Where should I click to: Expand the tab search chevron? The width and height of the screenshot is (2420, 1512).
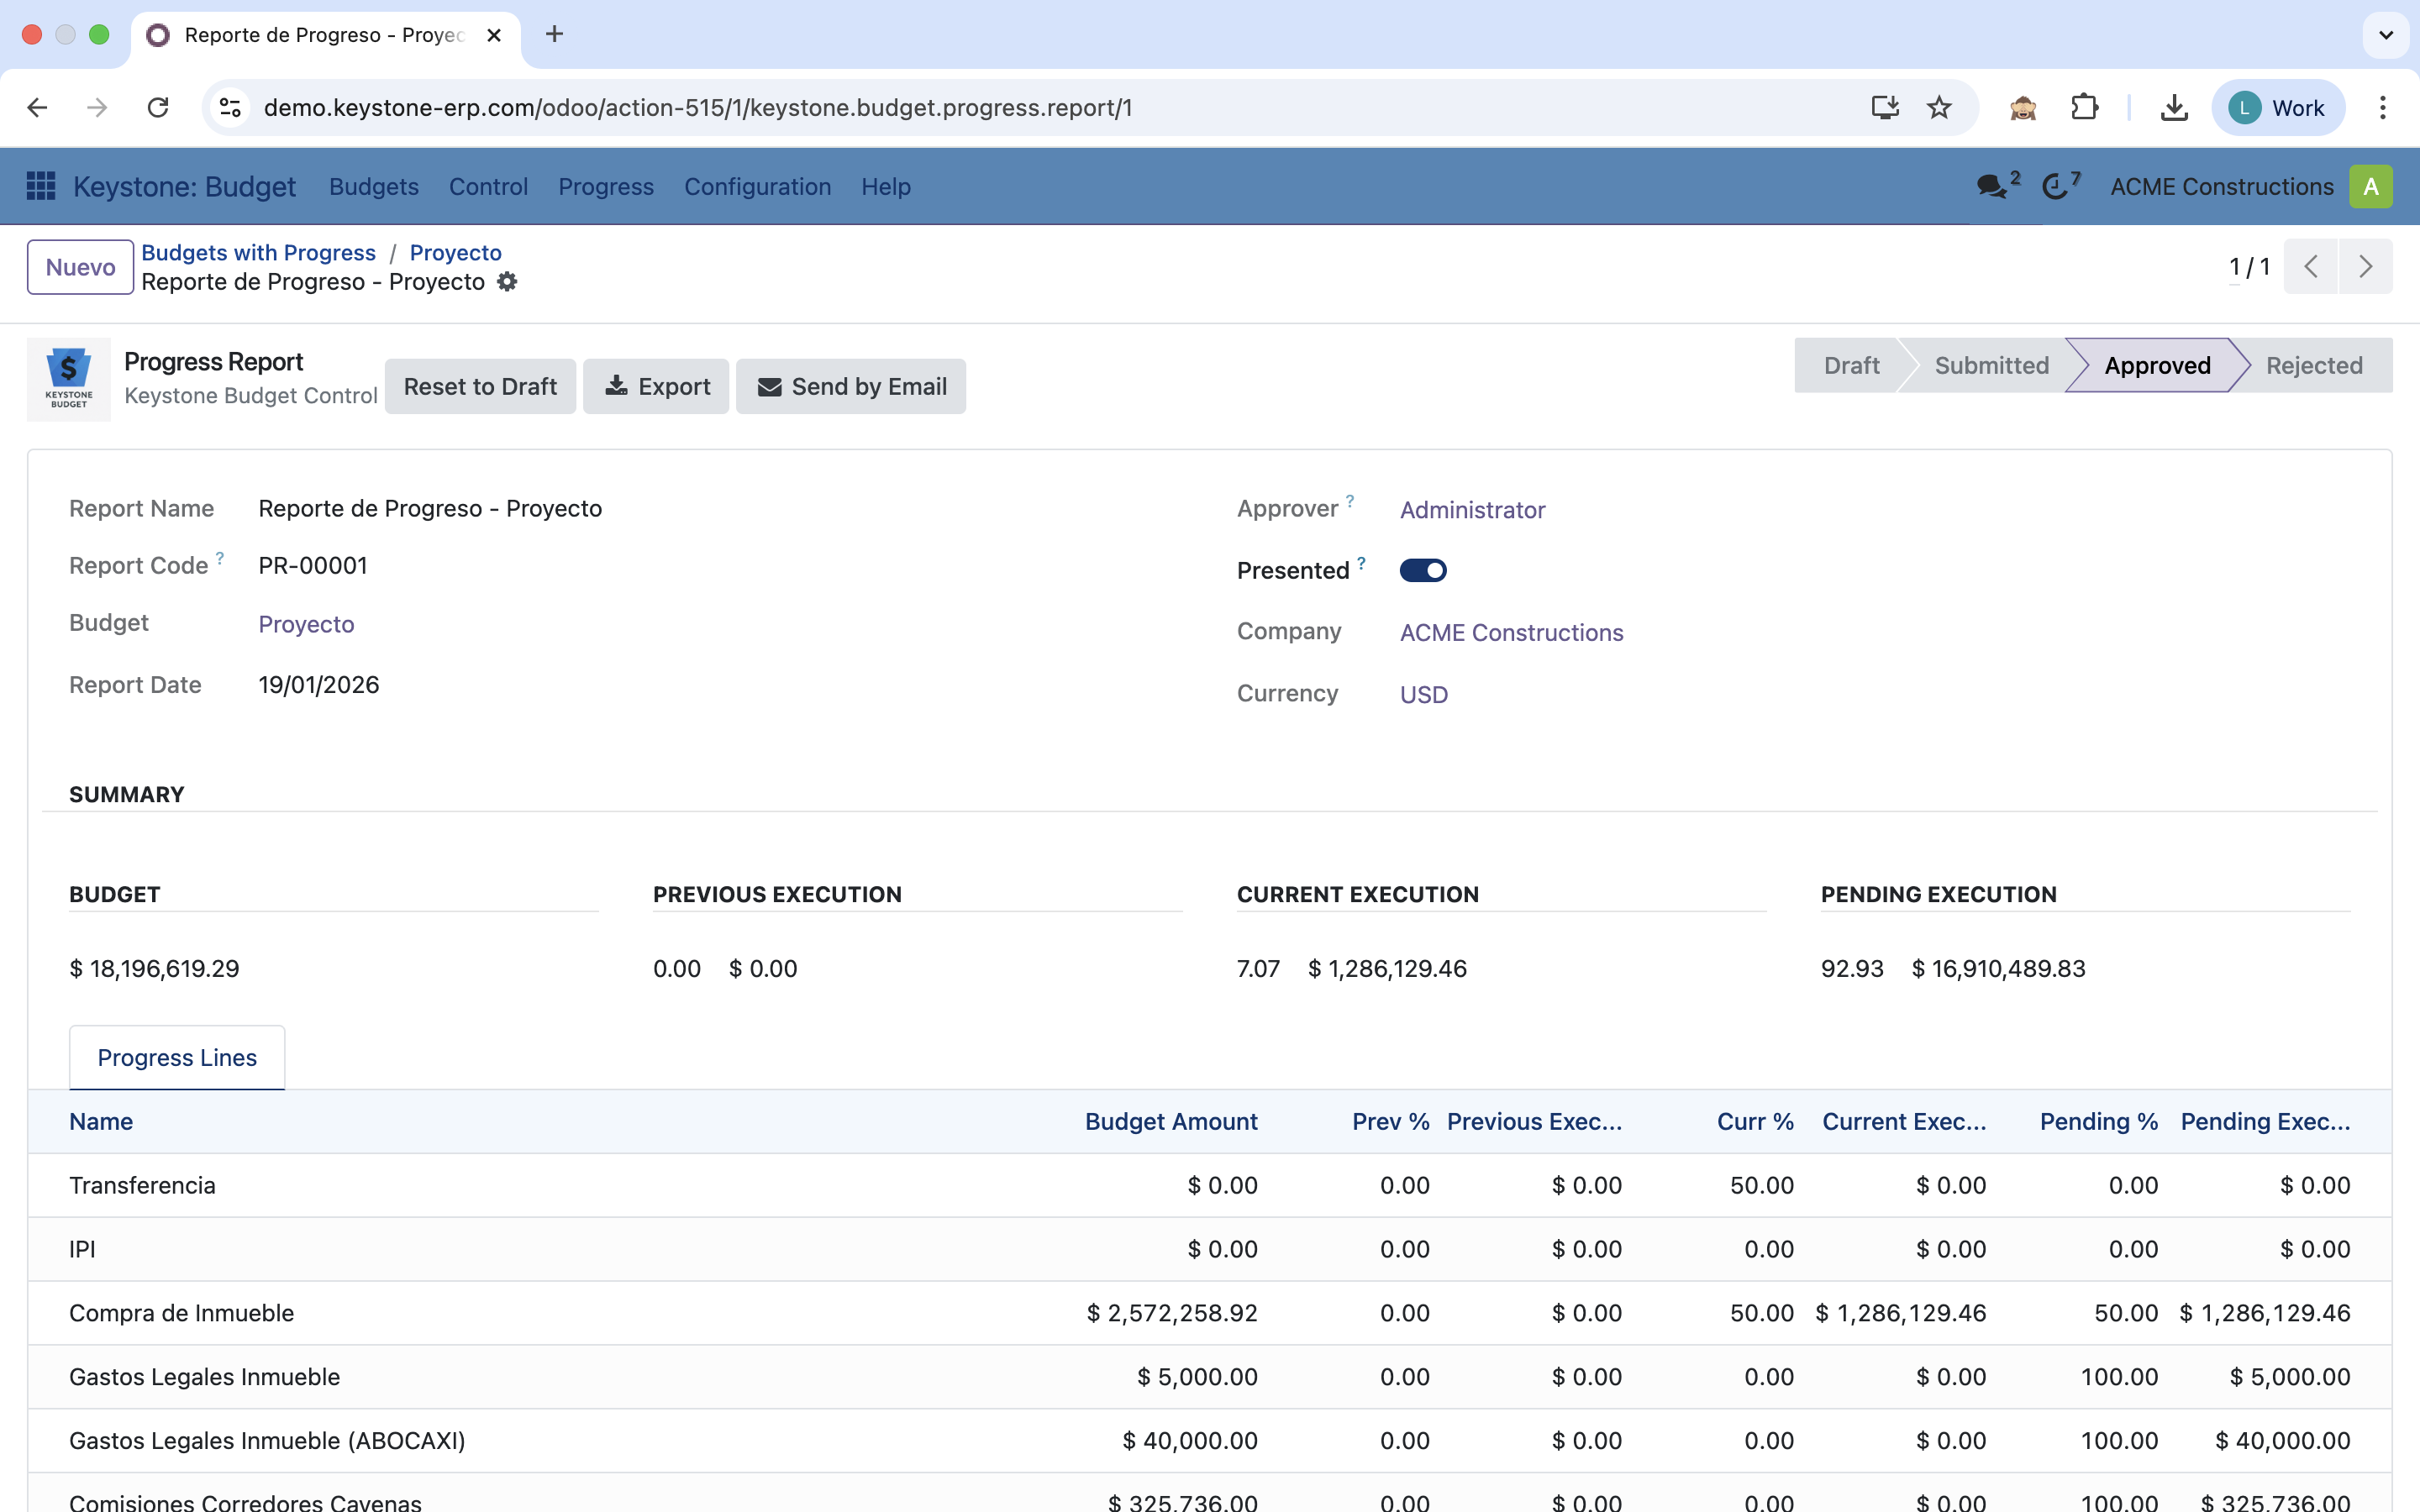coord(2385,35)
